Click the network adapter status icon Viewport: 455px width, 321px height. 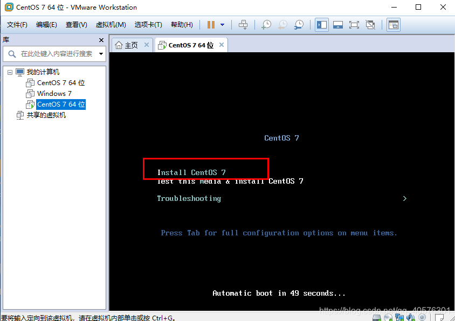coord(399,318)
